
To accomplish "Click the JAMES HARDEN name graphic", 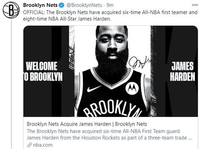I will coord(182,71).
